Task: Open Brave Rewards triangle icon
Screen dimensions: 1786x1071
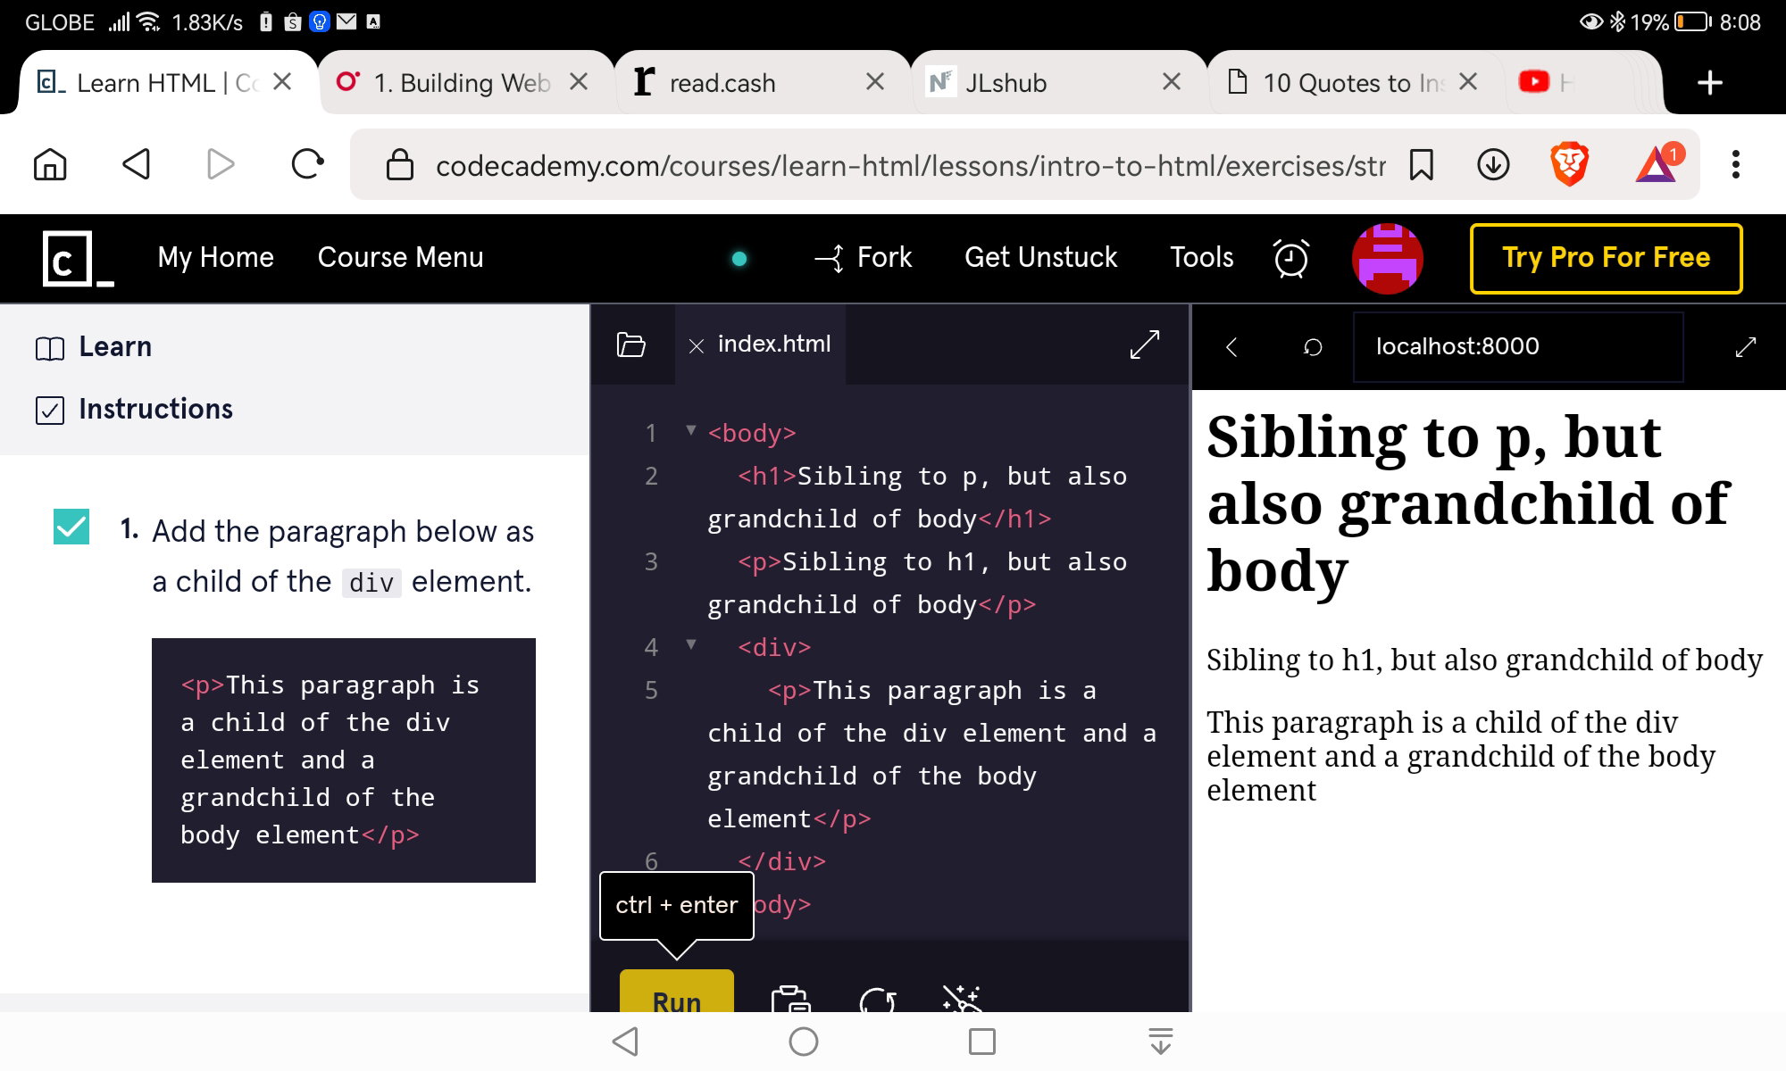Action: [1657, 164]
